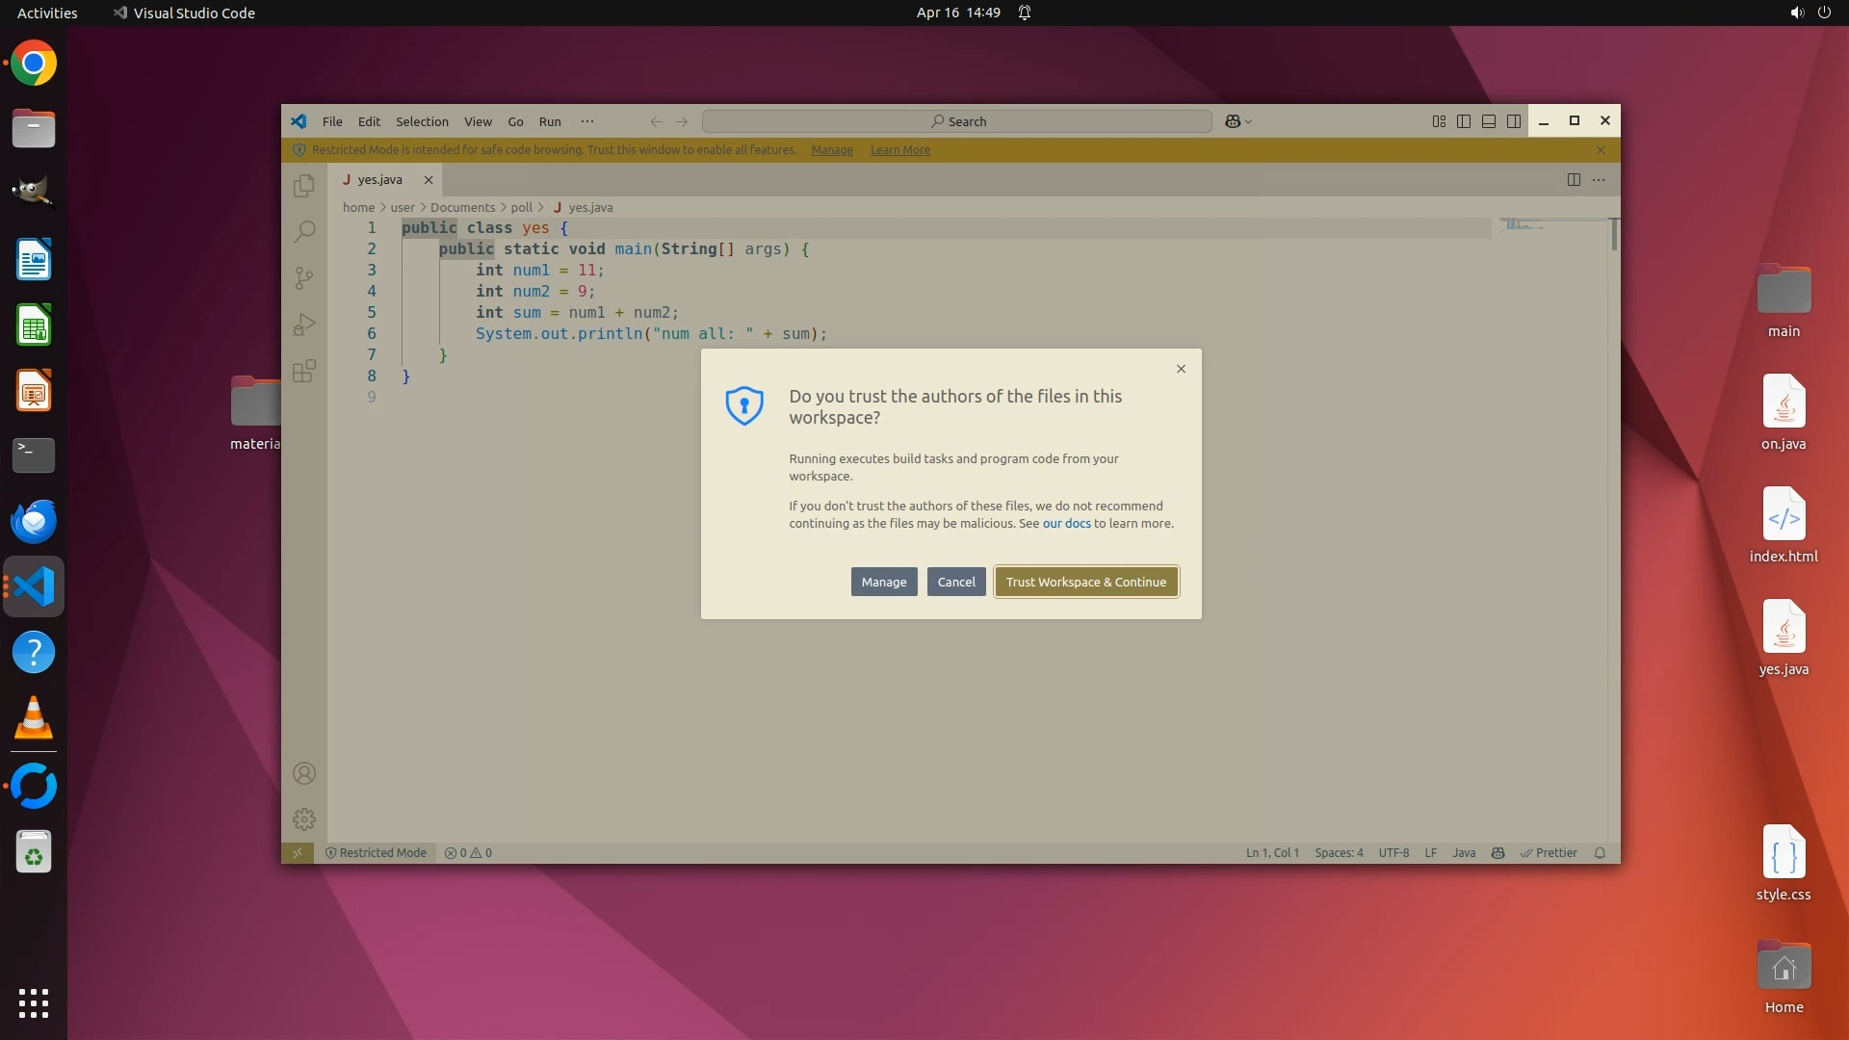Open the Extensions view icon
The image size is (1849, 1040).
[x=304, y=371]
